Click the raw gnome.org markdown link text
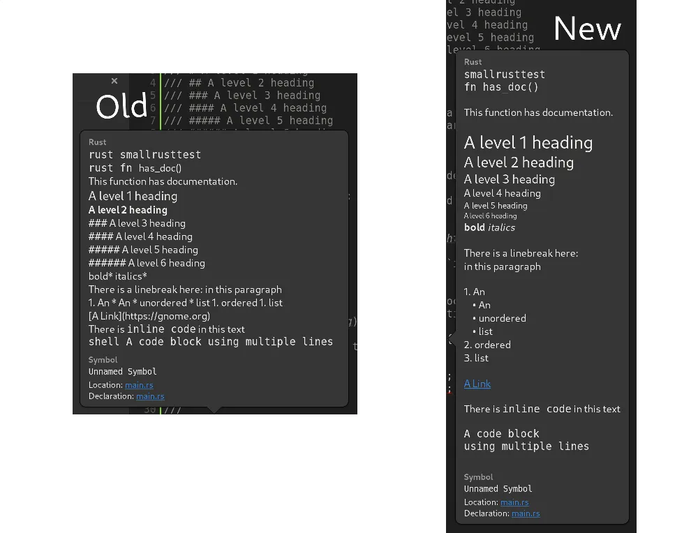 [x=149, y=316]
